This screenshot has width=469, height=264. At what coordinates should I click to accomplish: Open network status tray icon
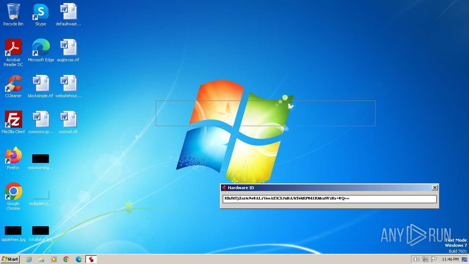point(425,259)
